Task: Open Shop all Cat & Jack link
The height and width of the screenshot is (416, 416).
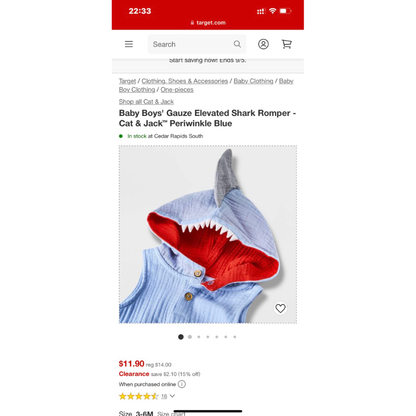Action: 146,101
